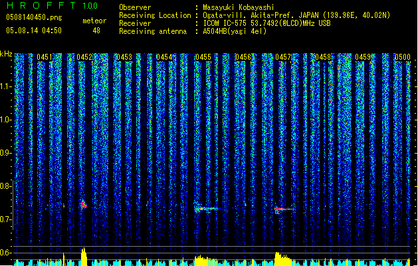Image resolution: width=418 pixels, height=266 pixels.
Task: Click the 0500 time marker
Action: (x=403, y=57)
